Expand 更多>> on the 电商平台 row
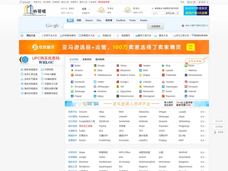The image size is (228, 171). (203, 112)
